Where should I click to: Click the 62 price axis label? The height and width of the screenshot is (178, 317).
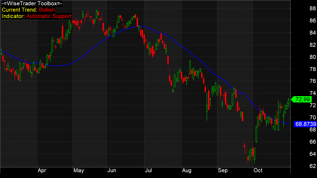click(313, 166)
